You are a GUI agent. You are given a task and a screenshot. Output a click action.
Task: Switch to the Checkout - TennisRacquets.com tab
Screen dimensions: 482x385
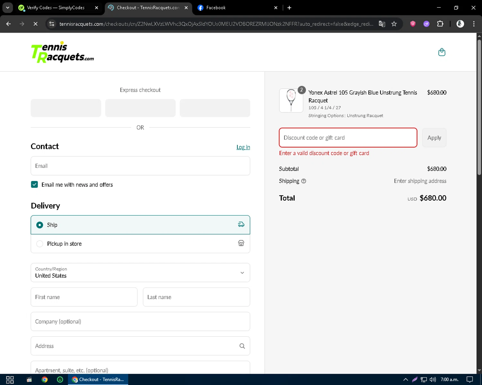click(148, 8)
